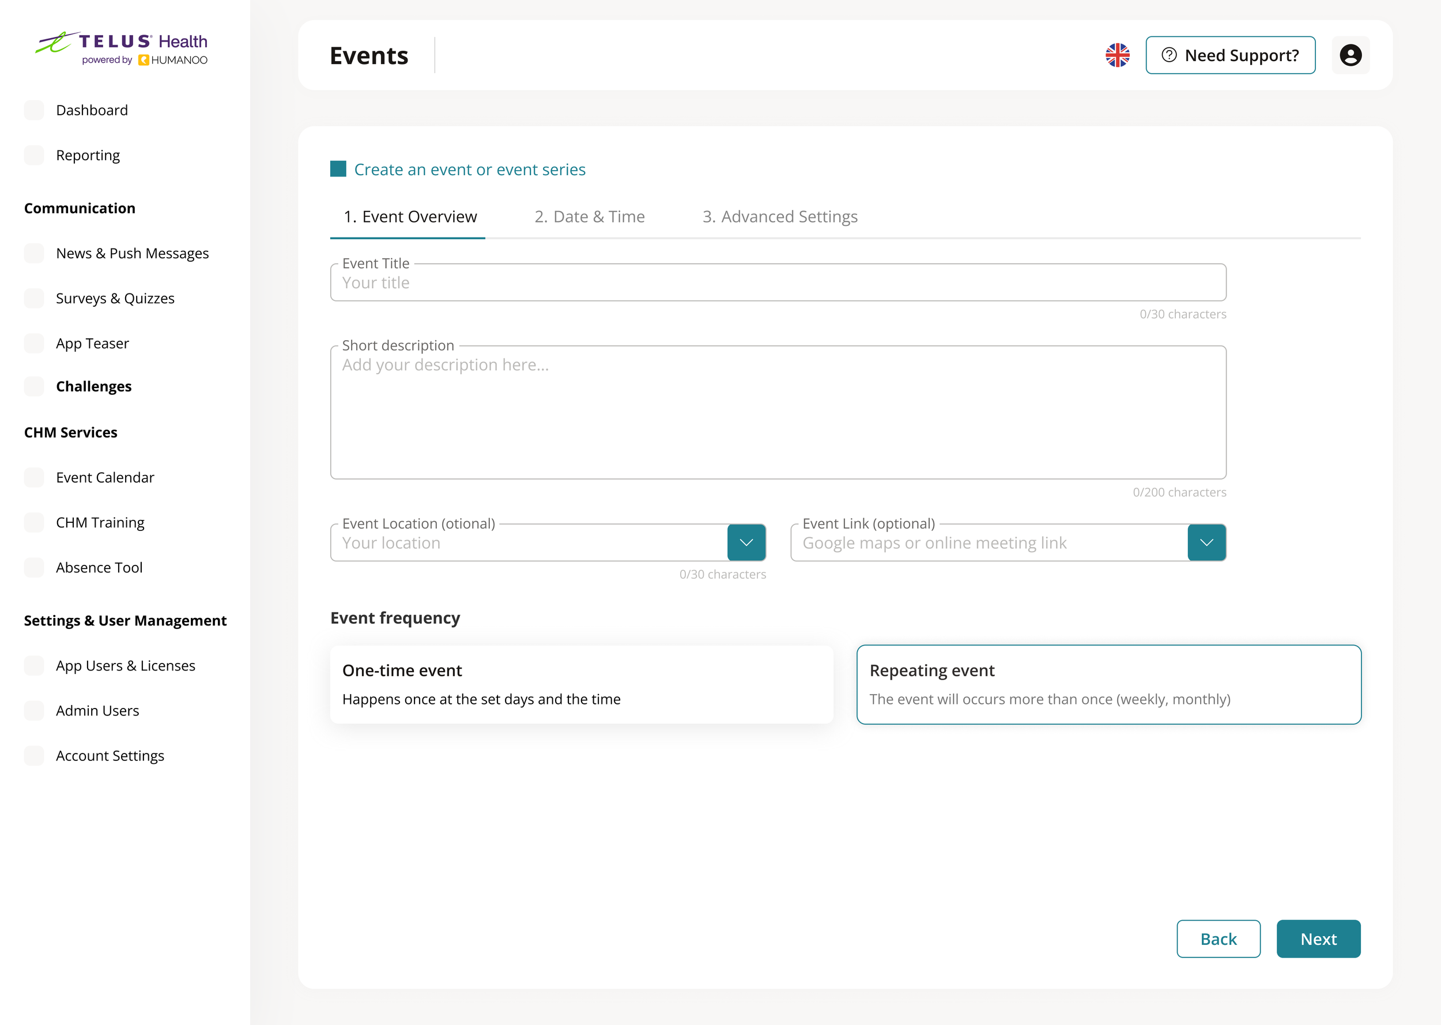The height and width of the screenshot is (1025, 1441).
Task: Switch to the Date & Time tab
Action: pyautogui.click(x=589, y=217)
